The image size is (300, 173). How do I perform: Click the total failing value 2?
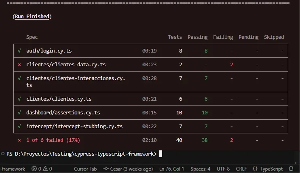click(232, 140)
